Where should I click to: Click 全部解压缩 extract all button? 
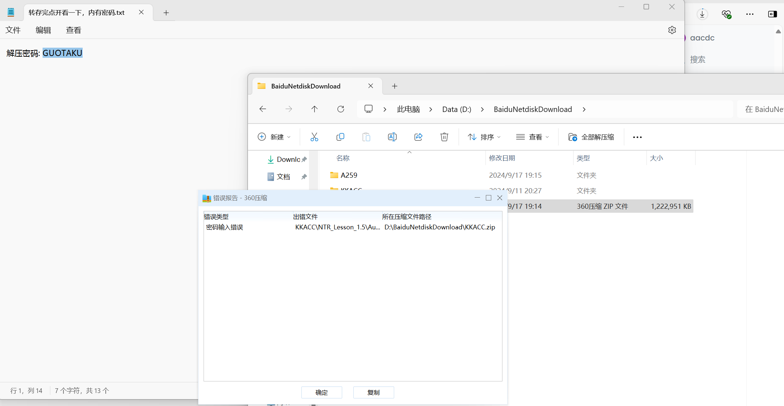[x=591, y=137]
